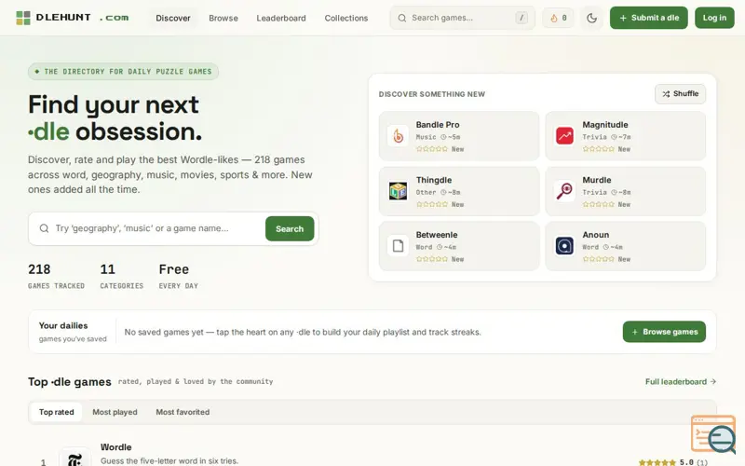The height and width of the screenshot is (466, 745).
Task: Click the slash shortcut key badge
Action: click(x=521, y=18)
